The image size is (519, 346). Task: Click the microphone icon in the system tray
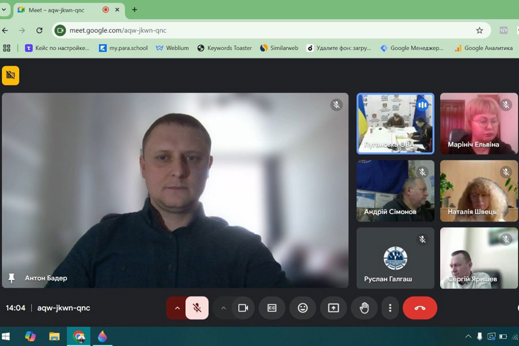coord(479,337)
